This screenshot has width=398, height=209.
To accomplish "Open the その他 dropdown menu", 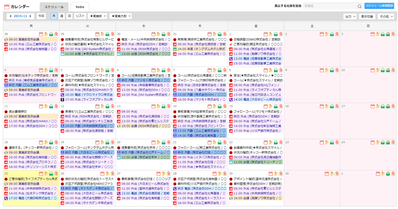I will pos(385,16).
